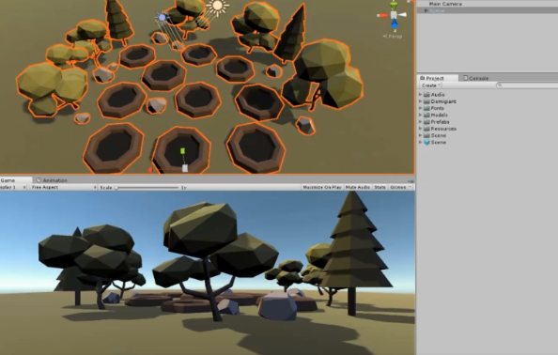The height and width of the screenshot is (355, 558).
Task: Open the Create dropdown in Project panel
Action: point(430,85)
